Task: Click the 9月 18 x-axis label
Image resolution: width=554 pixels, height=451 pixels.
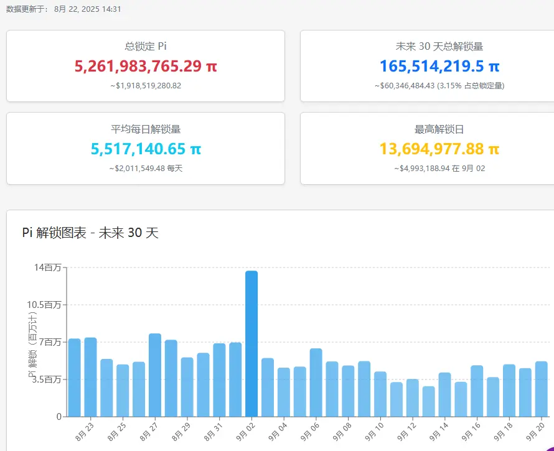Action: pos(503,432)
